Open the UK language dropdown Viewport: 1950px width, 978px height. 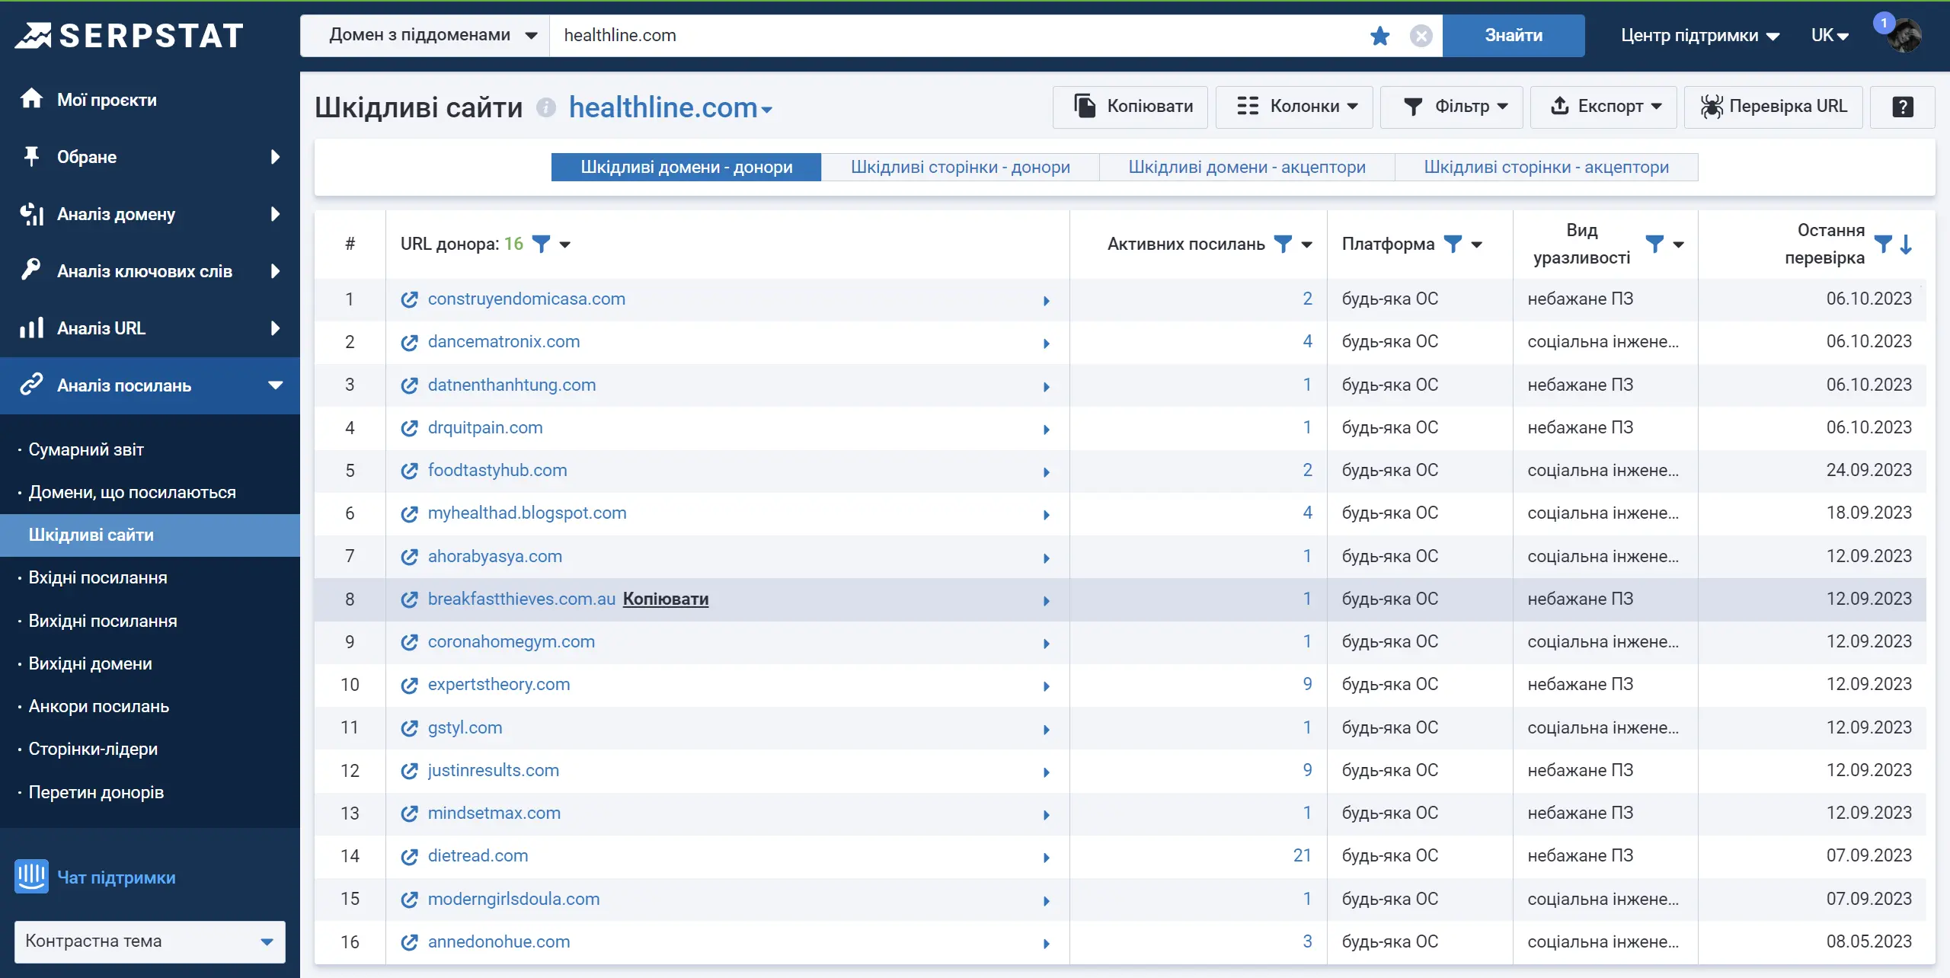[1830, 36]
